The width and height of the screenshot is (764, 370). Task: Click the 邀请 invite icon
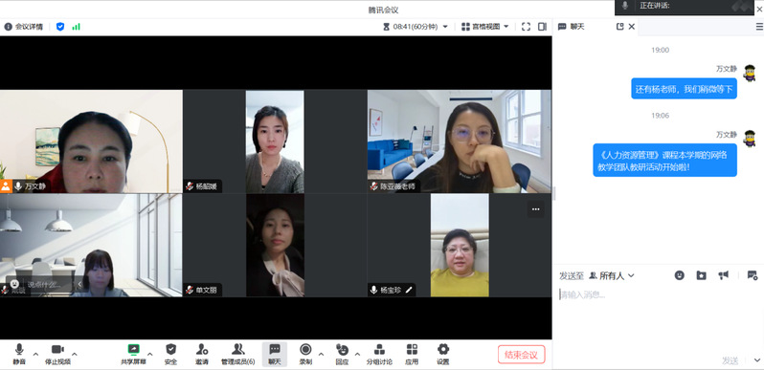point(202,355)
